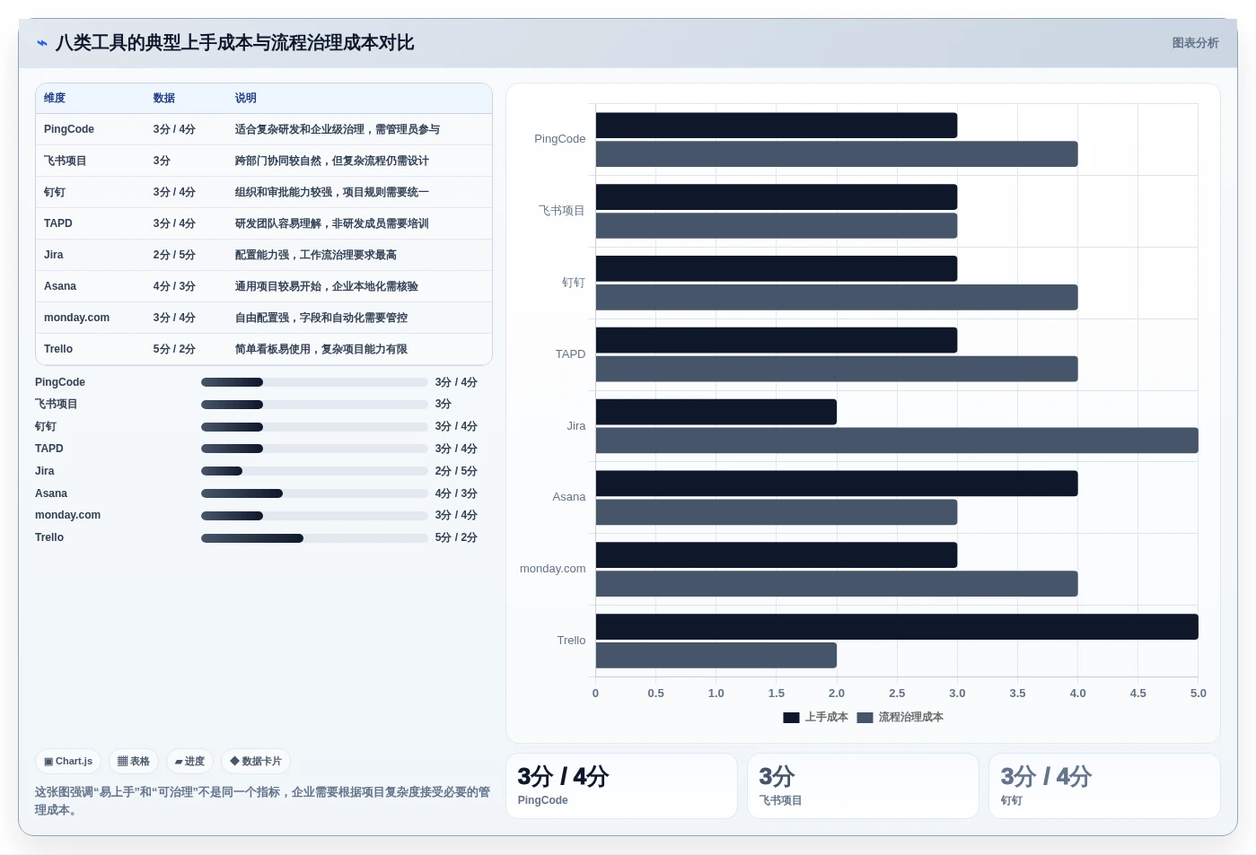
Task: Click the Asana 流程治理成本 chart bar
Action: pyautogui.click(x=777, y=512)
